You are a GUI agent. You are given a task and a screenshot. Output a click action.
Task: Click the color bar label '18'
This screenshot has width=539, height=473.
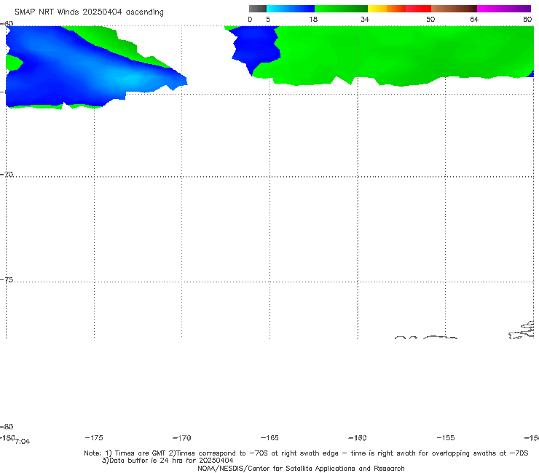313,20
